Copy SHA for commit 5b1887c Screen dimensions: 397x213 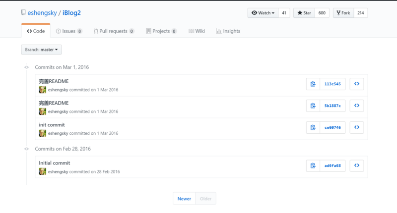313,106
